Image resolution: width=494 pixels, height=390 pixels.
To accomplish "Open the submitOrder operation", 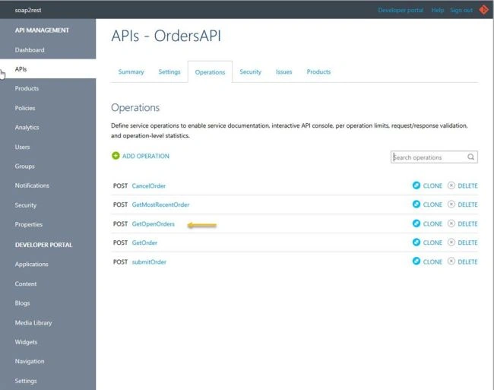I will click(x=149, y=262).
